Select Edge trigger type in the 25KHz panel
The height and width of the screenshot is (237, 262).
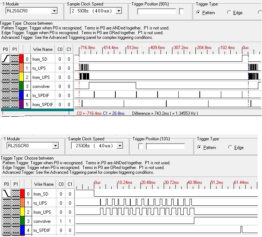point(230,147)
